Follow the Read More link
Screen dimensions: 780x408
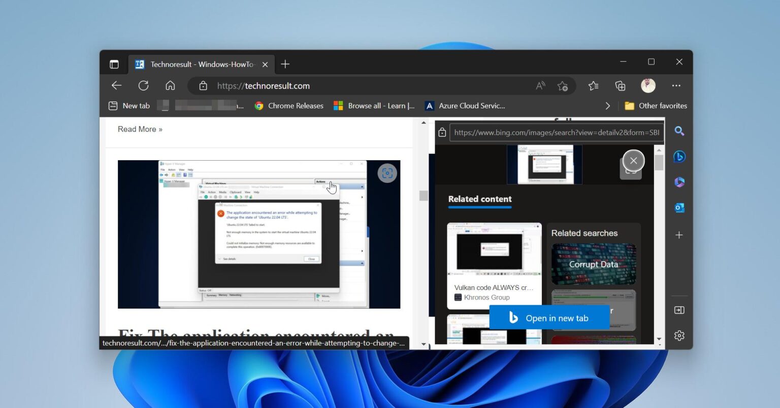pyautogui.click(x=140, y=129)
